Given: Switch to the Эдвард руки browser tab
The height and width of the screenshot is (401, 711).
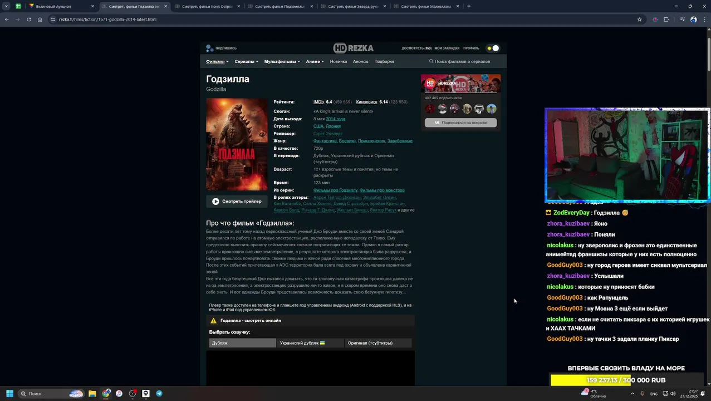Looking at the screenshot, I should pyautogui.click(x=353, y=6).
